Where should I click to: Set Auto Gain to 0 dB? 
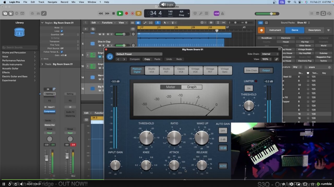223,139
